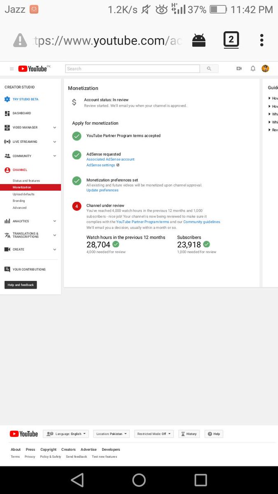Viewport: 278px width, 494px height.
Task: Click the red step 4 circle icon
Action: pos(77,206)
